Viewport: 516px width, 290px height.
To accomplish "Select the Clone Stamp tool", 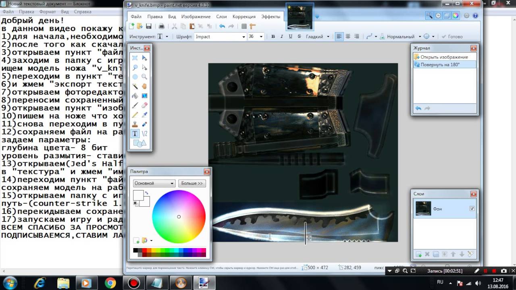I will [x=135, y=124].
